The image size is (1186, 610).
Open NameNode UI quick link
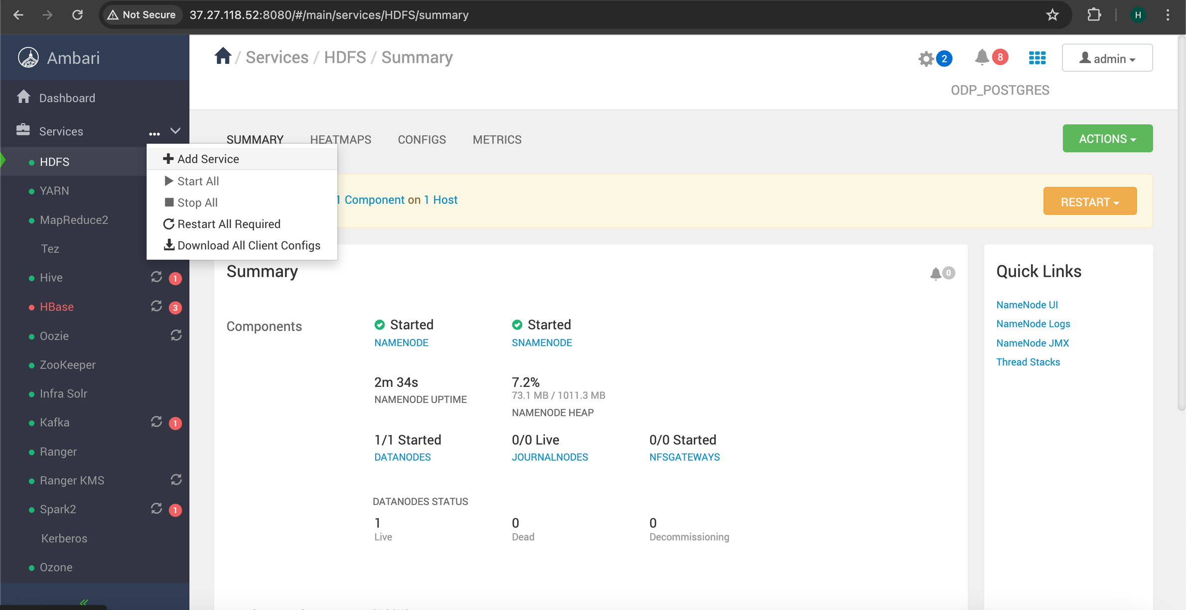1027,305
